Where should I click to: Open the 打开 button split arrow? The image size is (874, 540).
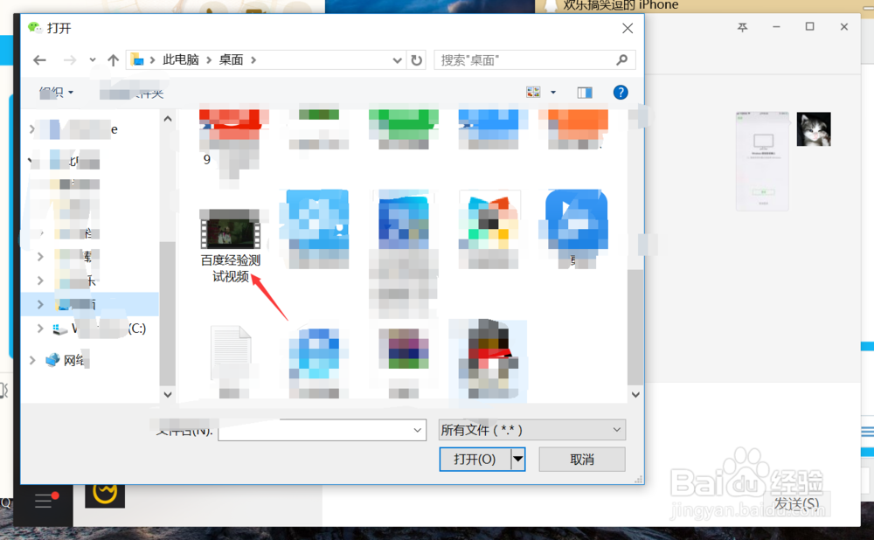(517, 460)
